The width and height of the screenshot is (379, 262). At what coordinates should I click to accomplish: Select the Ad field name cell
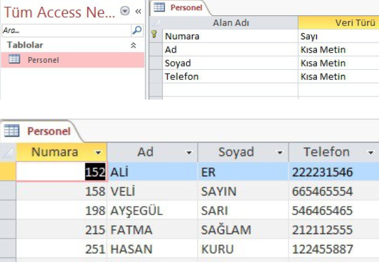click(x=230, y=49)
